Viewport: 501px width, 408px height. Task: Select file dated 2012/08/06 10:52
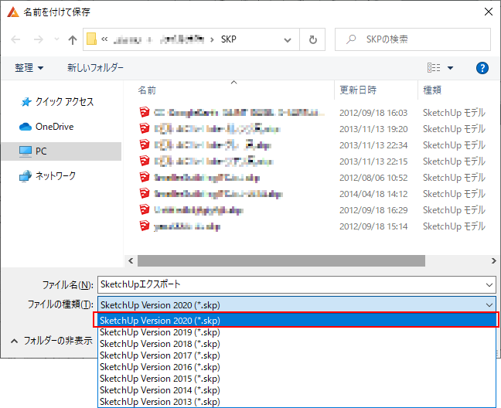[x=312, y=178]
